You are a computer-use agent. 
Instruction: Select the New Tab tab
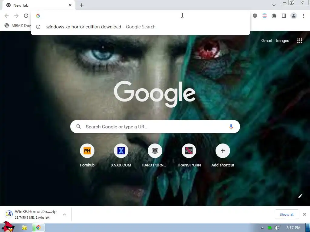click(38, 5)
